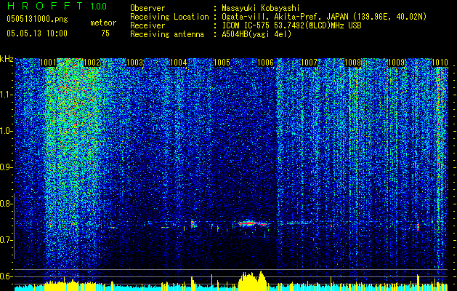Click the 1003 time marker
The width and height of the screenshot is (457, 291).
(x=135, y=63)
